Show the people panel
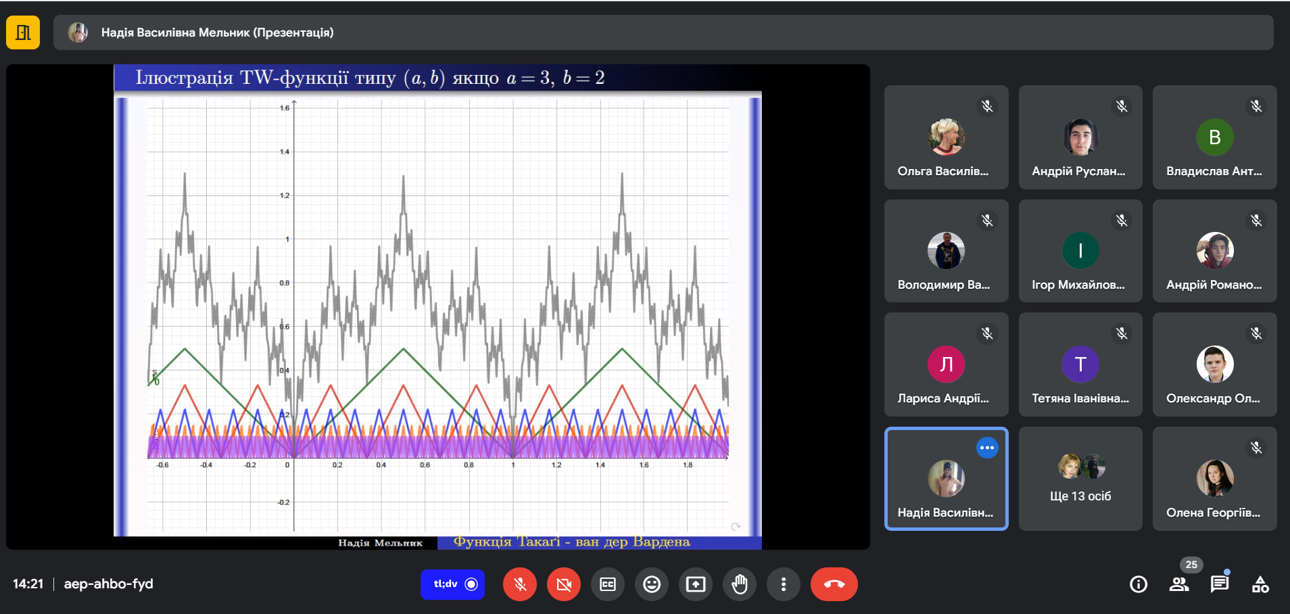 tap(1179, 584)
